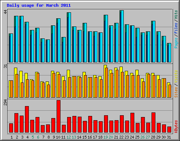Click the orange Sites bar for day 19
Image resolution: width=180 pixels, height=141 pixels.
(x=107, y=82)
